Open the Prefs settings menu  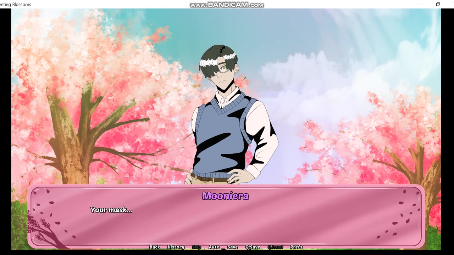pyautogui.click(x=296, y=247)
